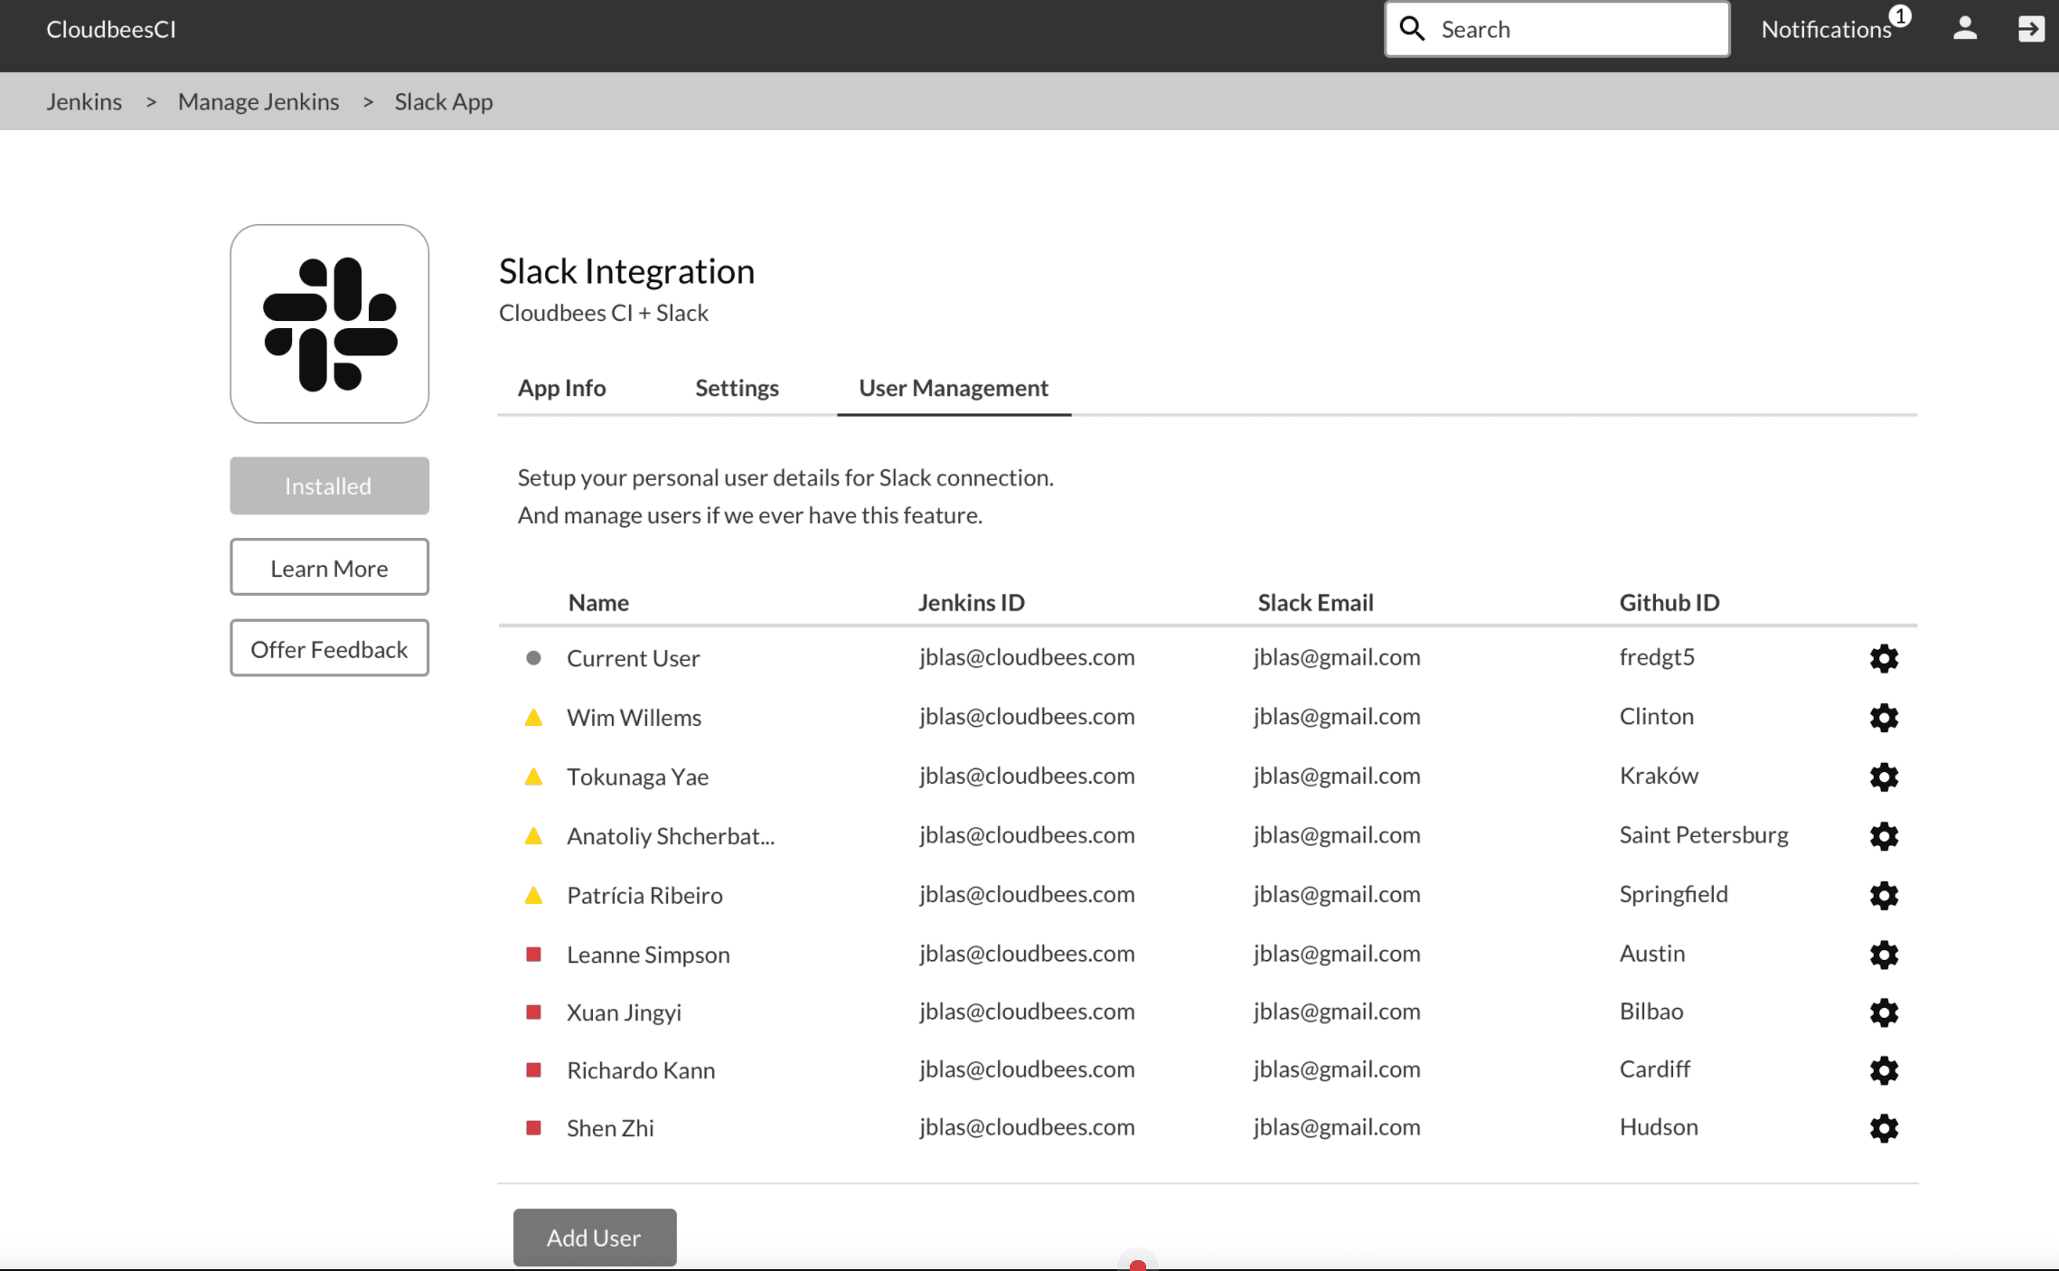Click Github ID Springfield

(1673, 894)
